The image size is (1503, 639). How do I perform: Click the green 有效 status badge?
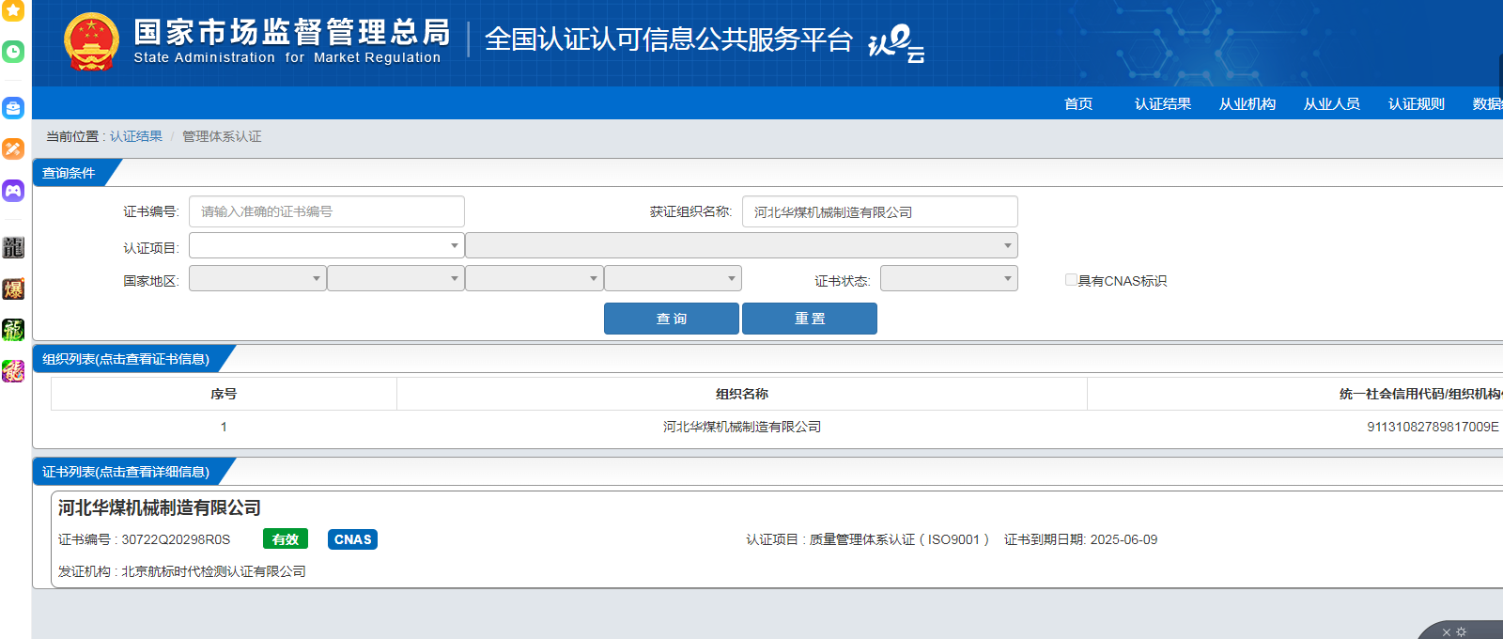tap(286, 539)
